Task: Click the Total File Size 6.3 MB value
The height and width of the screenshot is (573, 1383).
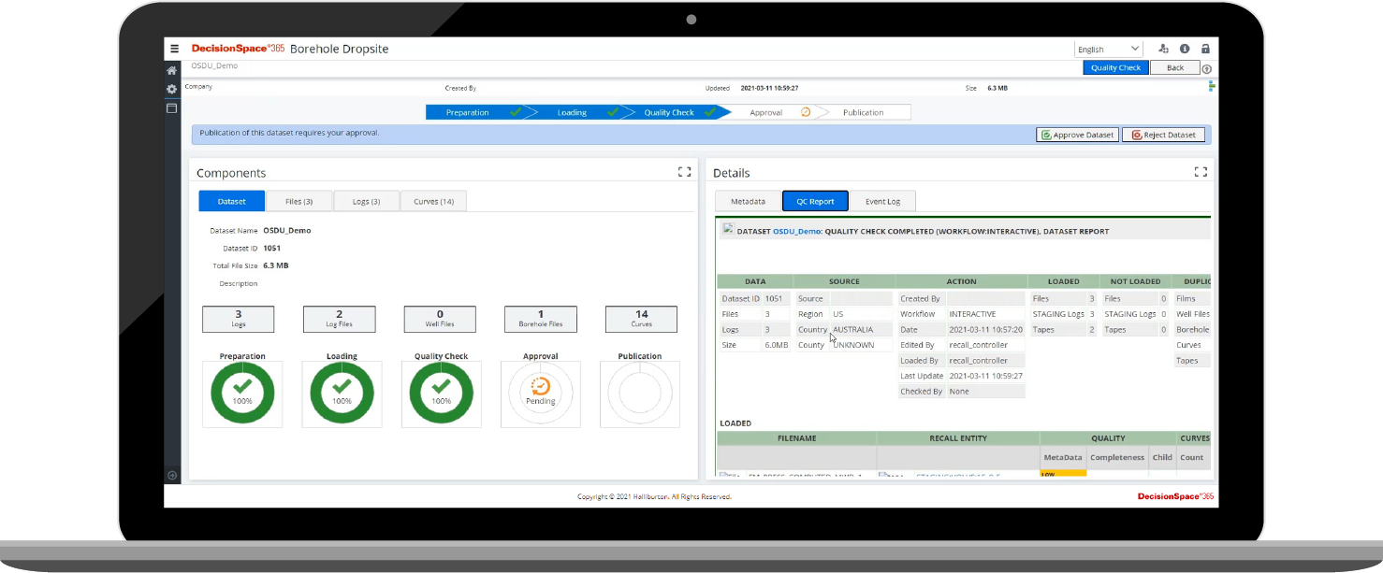Action: pyautogui.click(x=276, y=265)
